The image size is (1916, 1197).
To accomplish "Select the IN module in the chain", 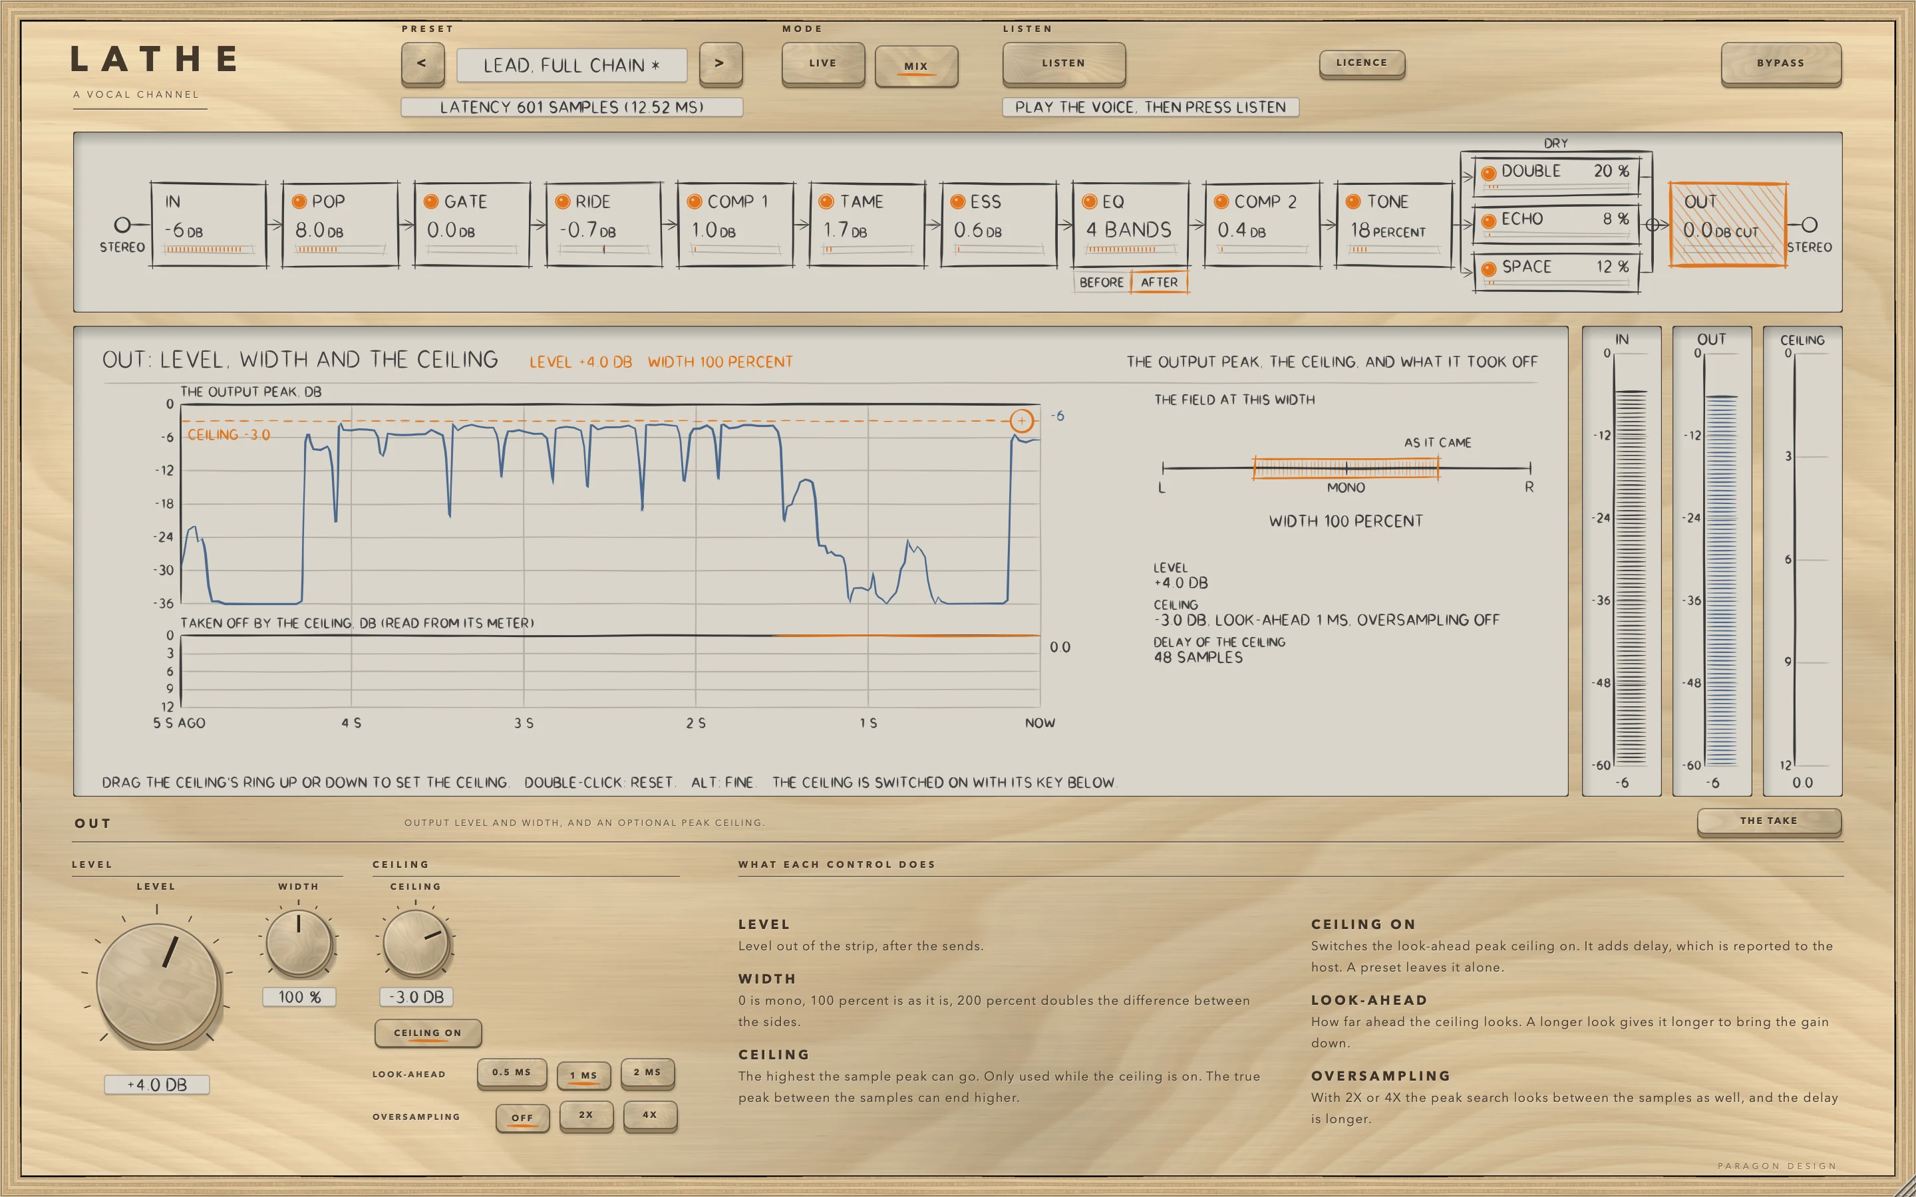I will click(209, 225).
